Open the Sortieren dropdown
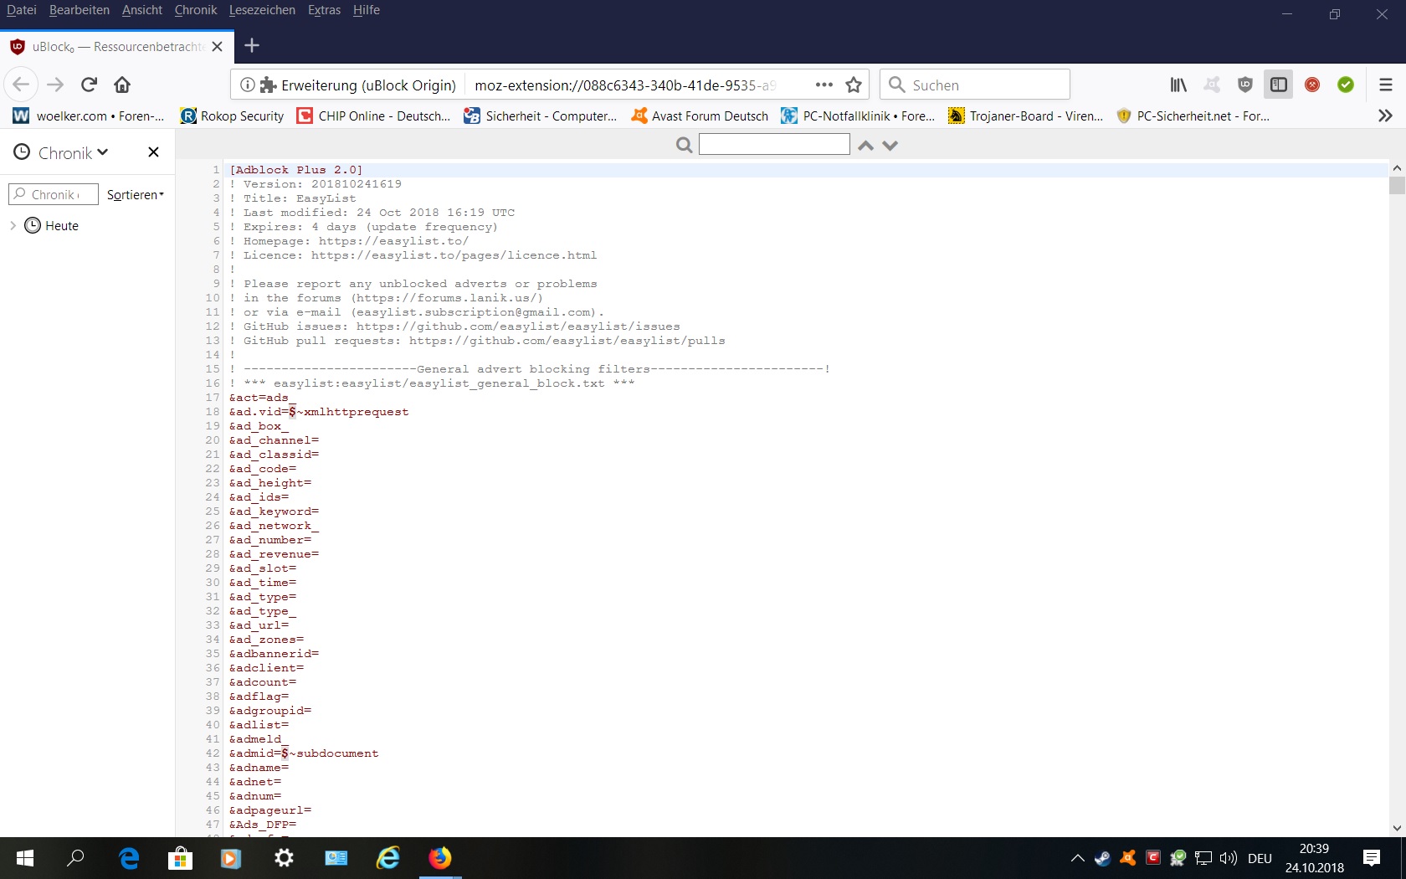 136,194
